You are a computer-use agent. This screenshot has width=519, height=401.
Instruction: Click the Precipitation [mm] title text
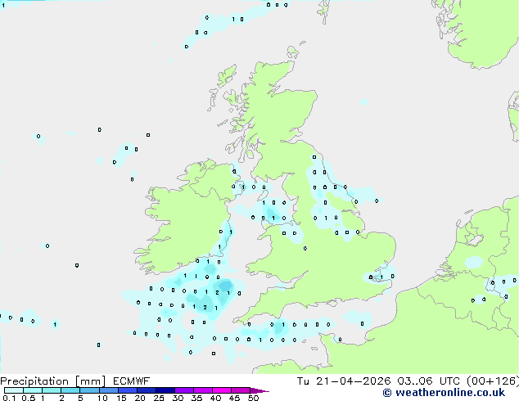click(x=53, y=381)
